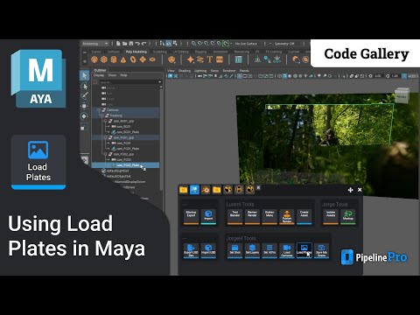Click the move handle icon on tools panel

click(351, 190)
